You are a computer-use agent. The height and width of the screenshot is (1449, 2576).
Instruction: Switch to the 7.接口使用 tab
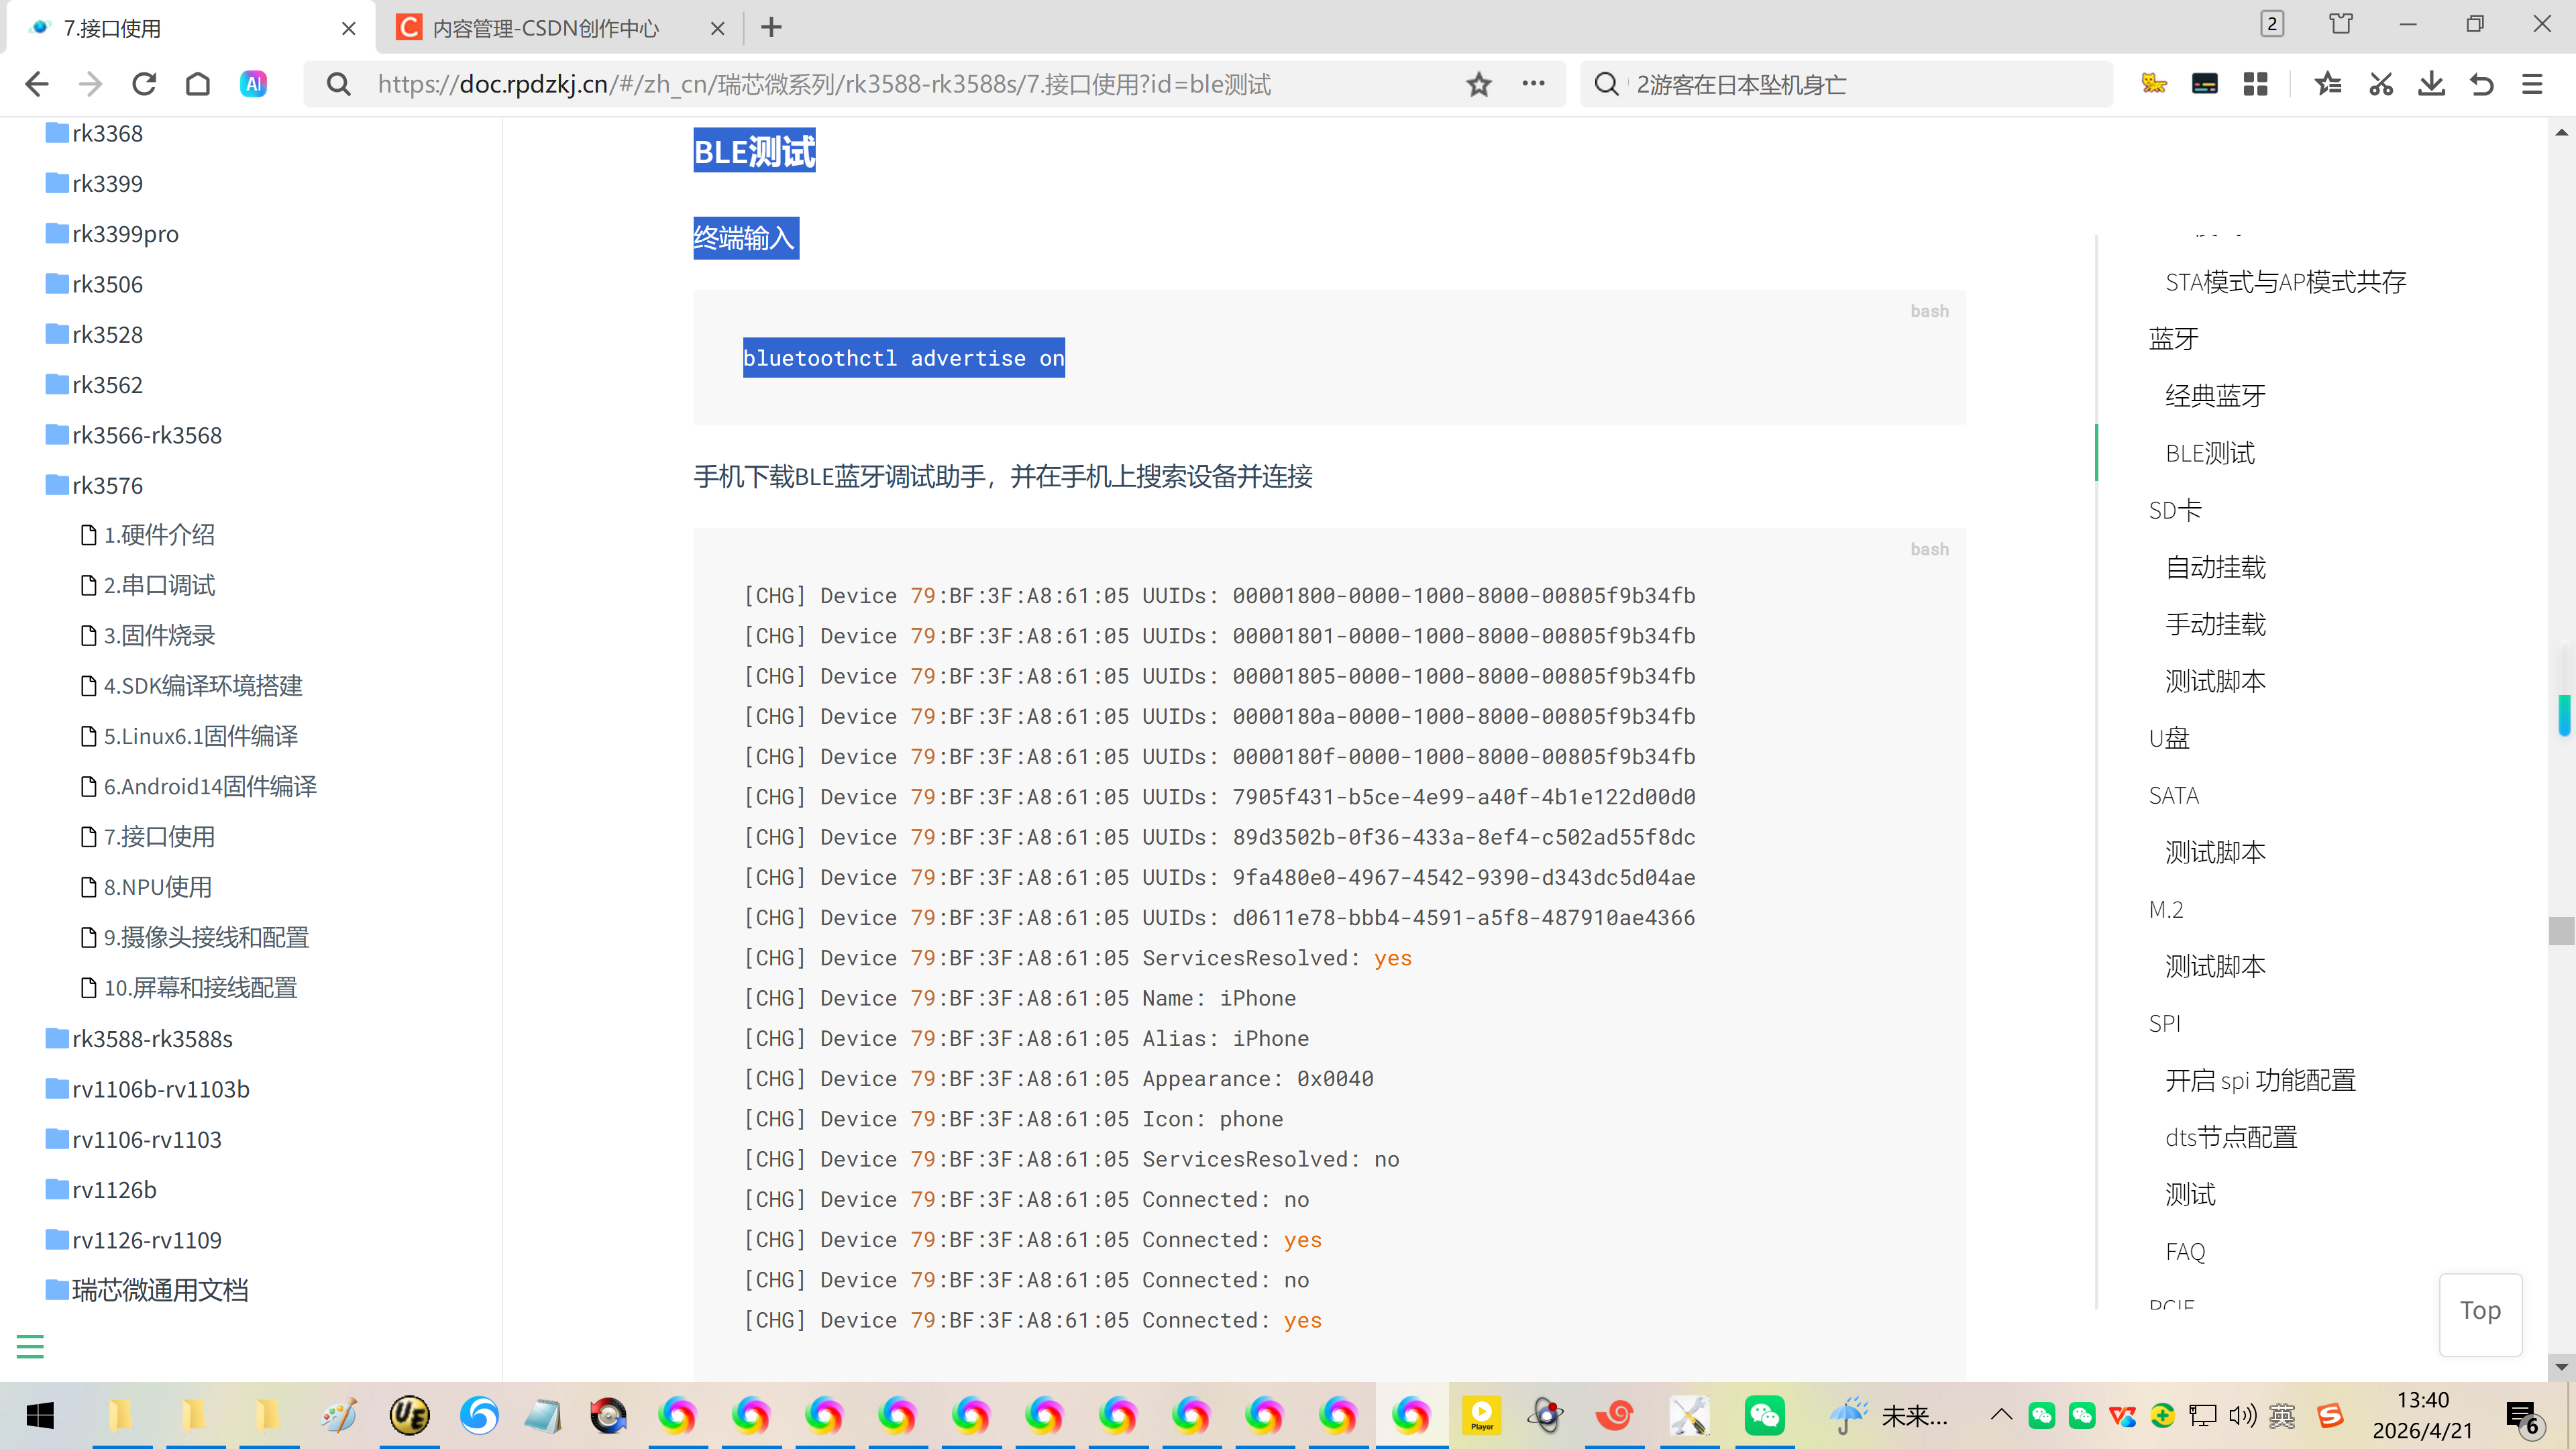point(190,28)
